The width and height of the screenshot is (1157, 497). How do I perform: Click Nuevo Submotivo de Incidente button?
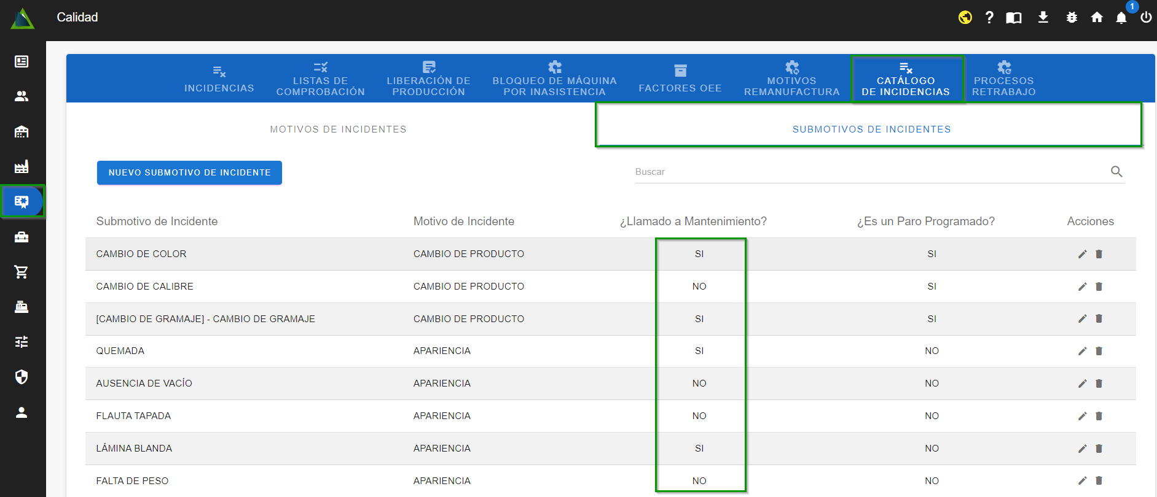coord(189,173)
